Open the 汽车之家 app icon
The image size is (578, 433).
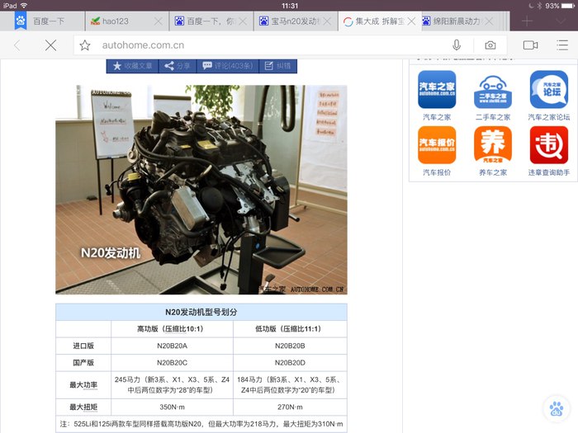tap(437, 90)
